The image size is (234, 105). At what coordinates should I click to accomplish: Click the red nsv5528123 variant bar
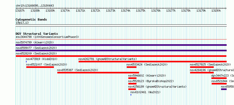(x=132, y=84)
